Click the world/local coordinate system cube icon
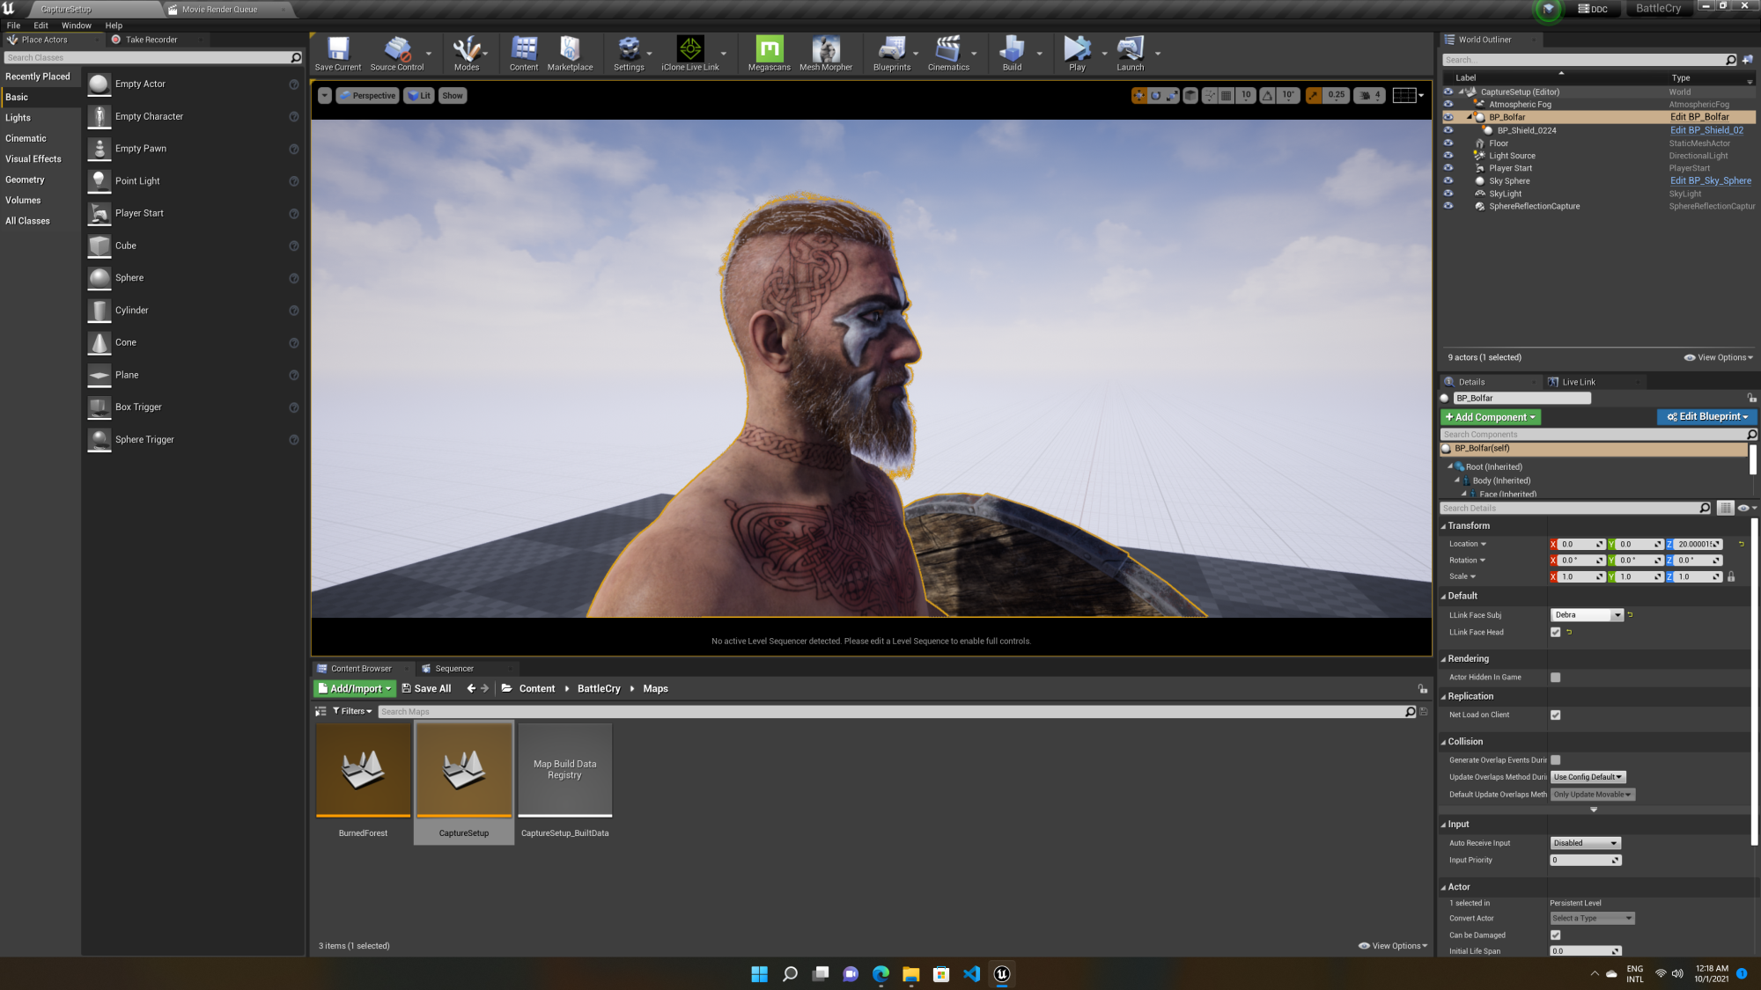Screen dimensions: 1761x990 (1190, 96)
